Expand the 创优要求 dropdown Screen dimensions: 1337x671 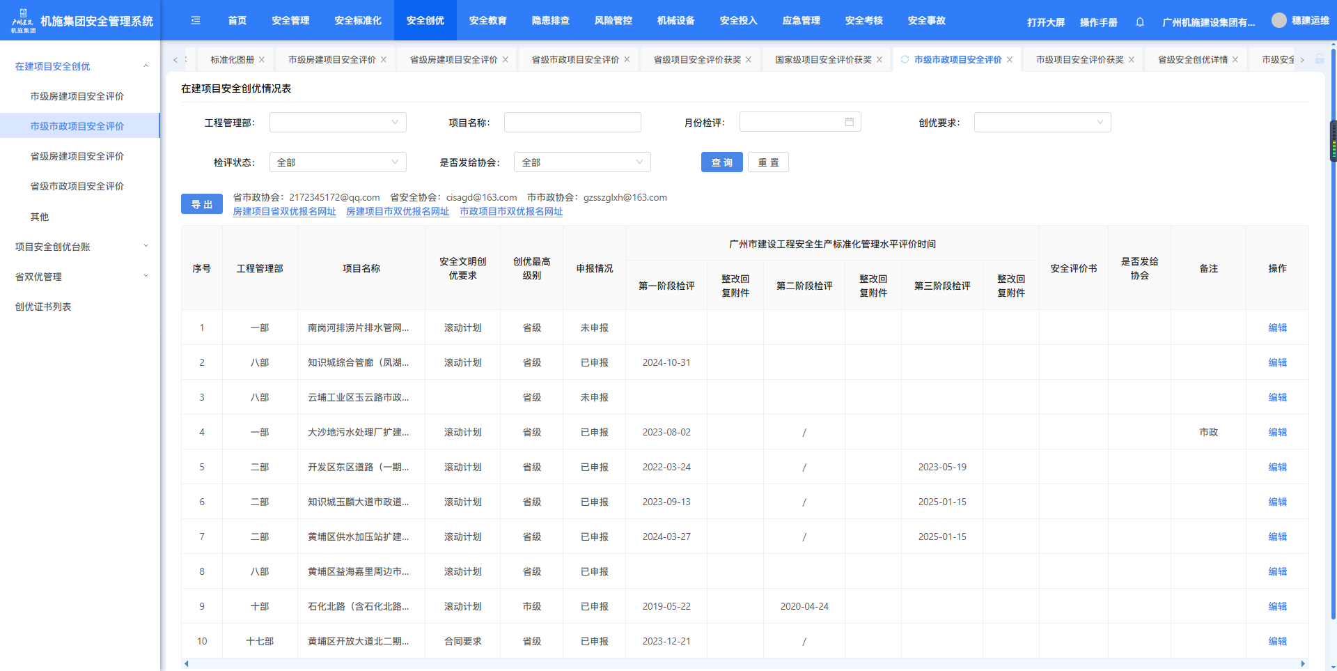[x=1042, y=123]
